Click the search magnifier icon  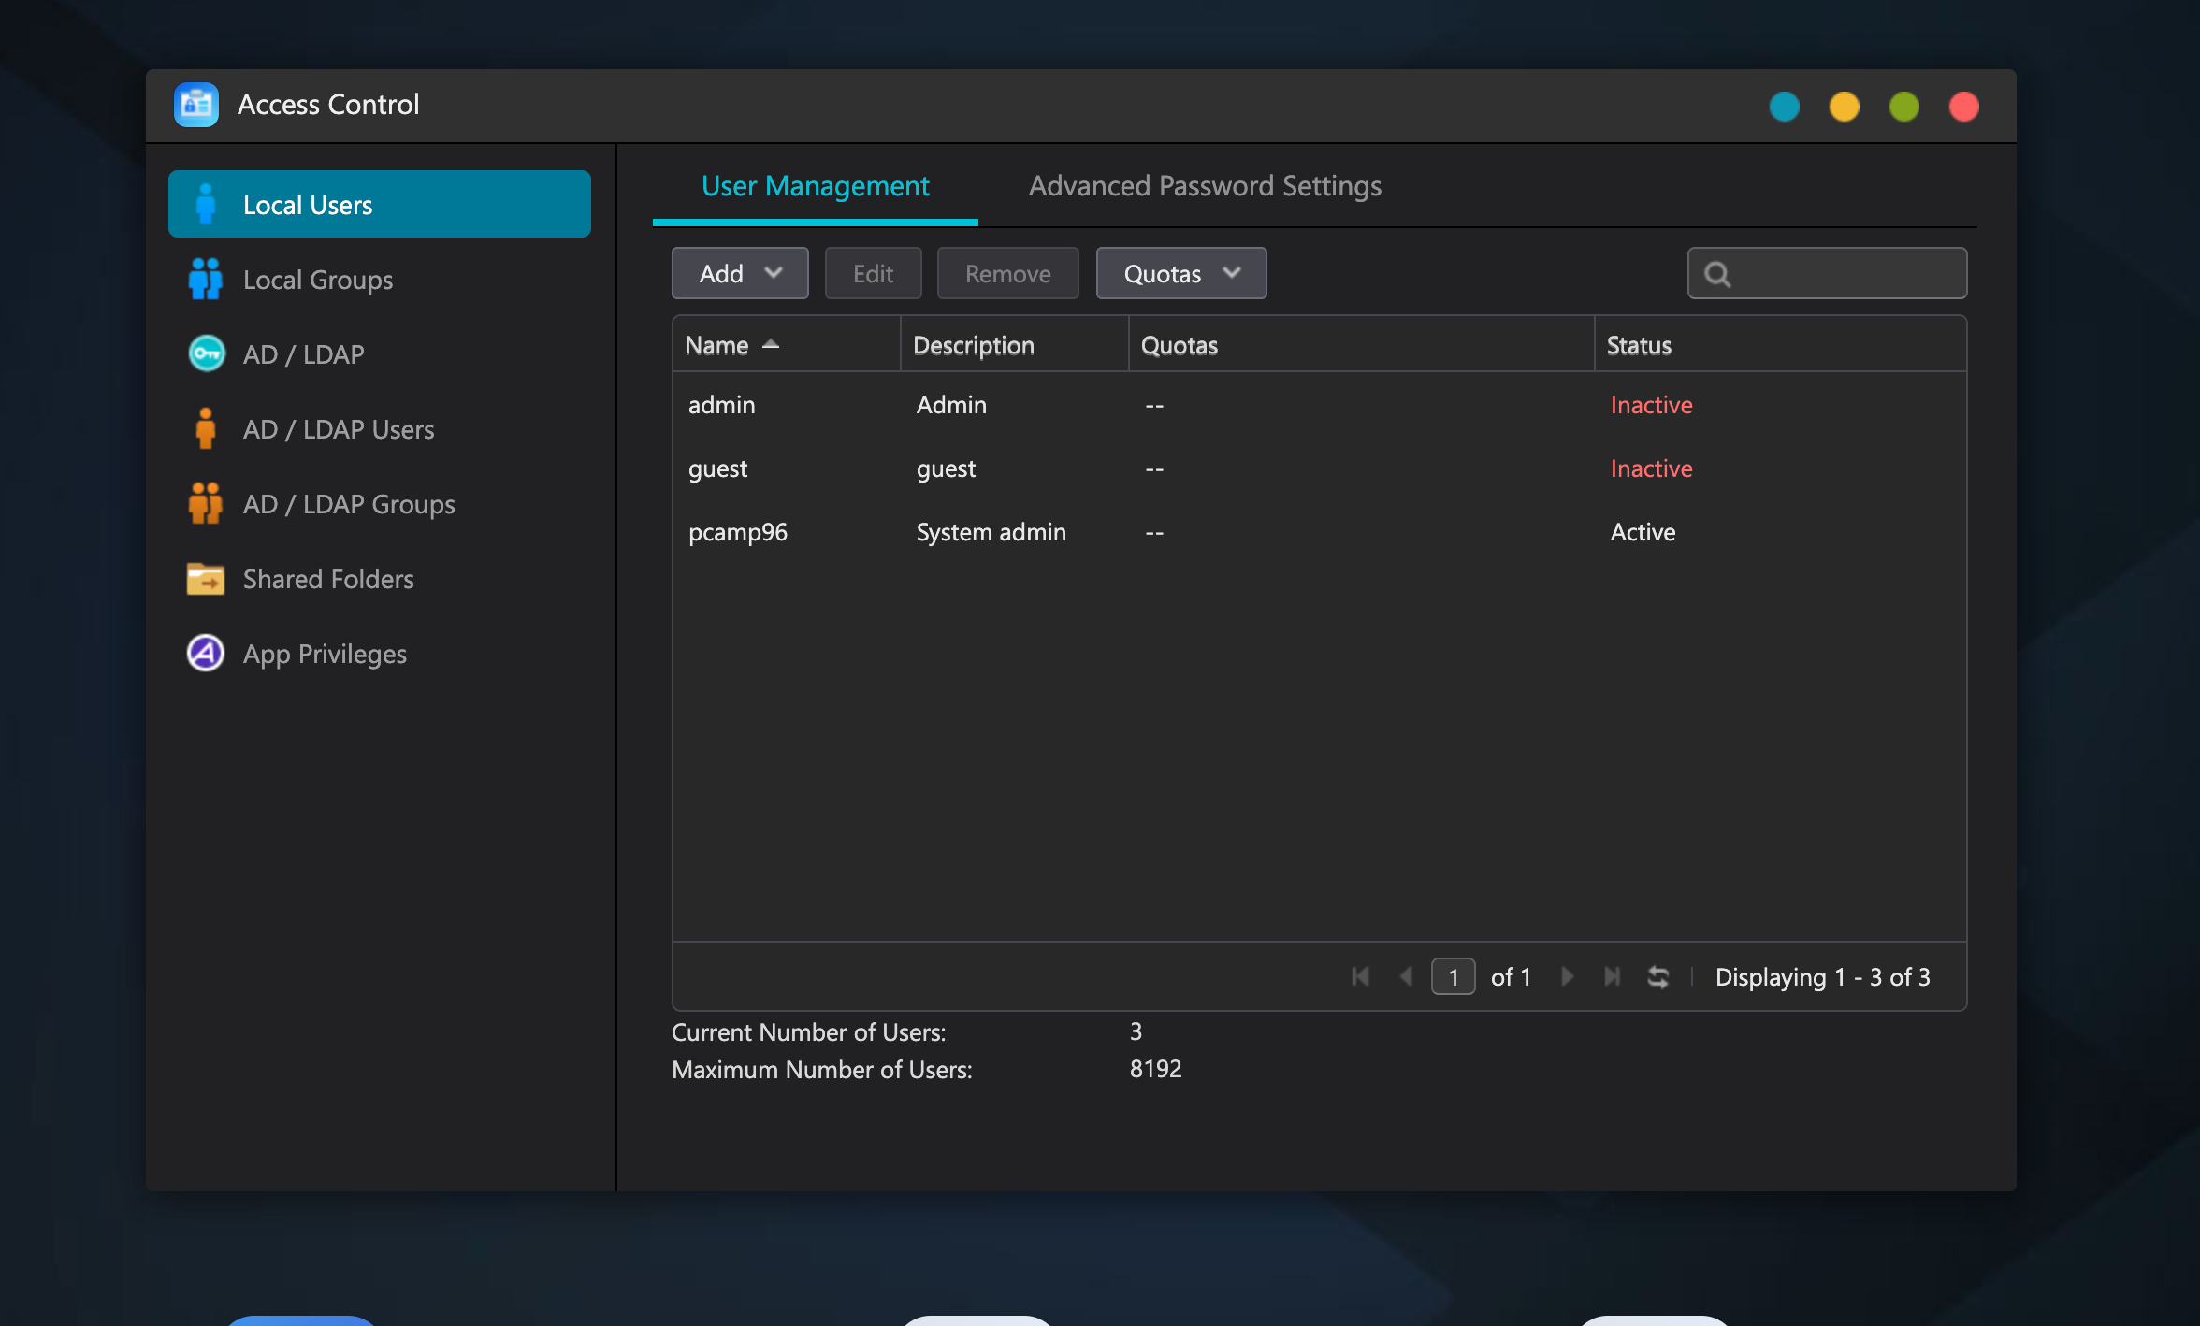tap(1717, 274)
